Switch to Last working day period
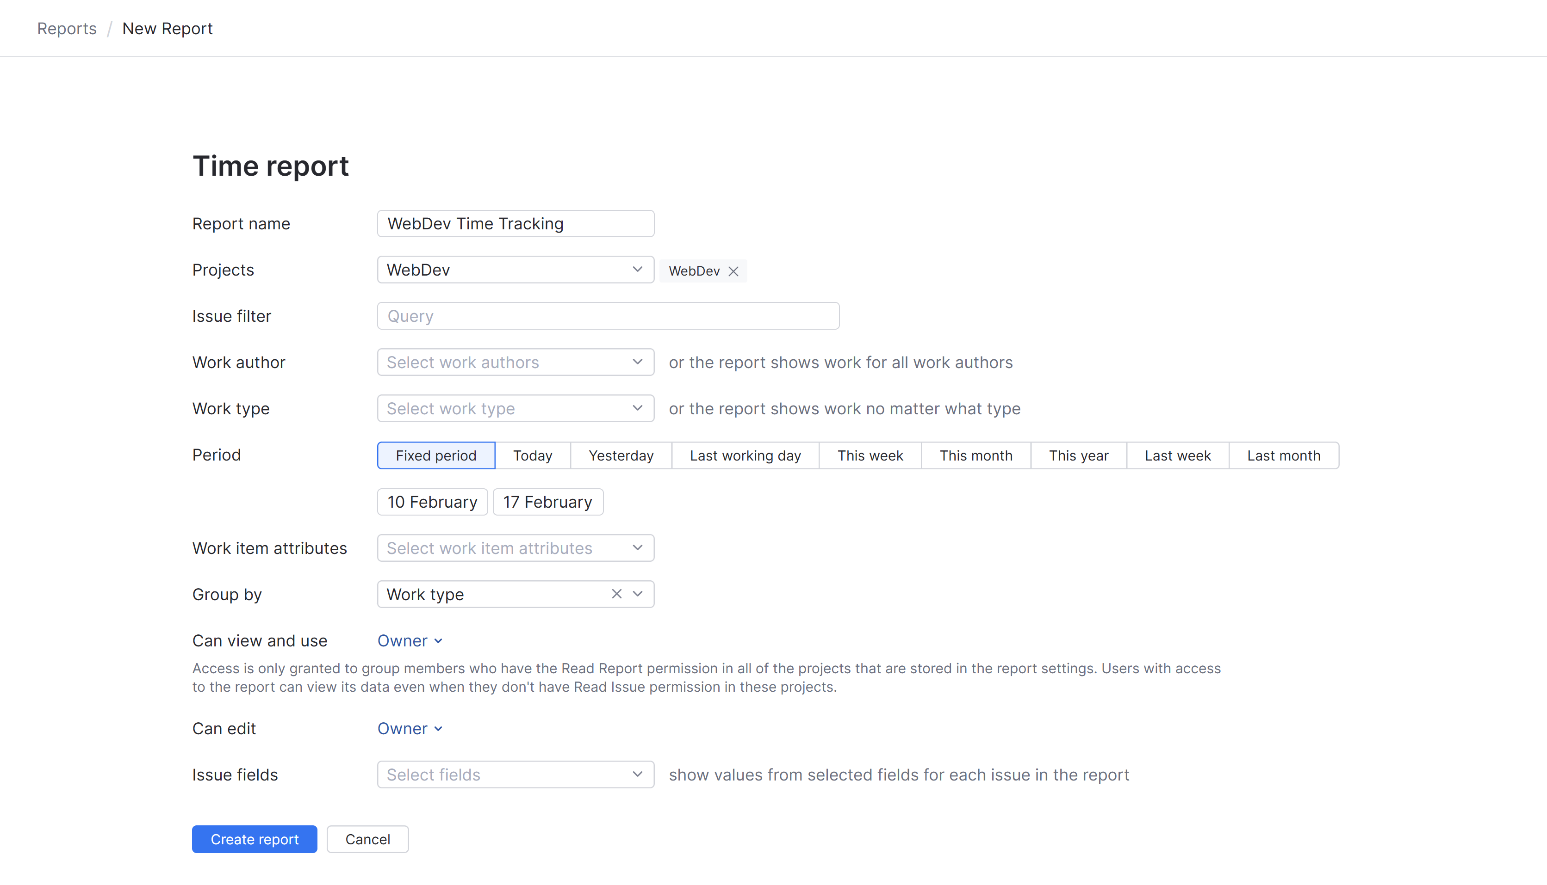Screen dimensions: 1547x885 click(745, 455)
